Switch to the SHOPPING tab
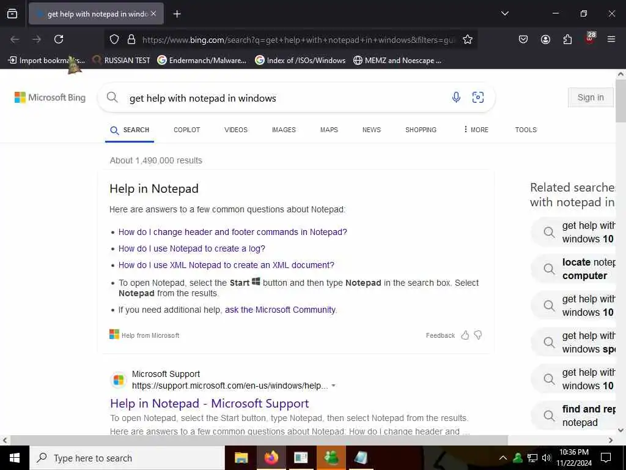The height and width of the screenshot is (470, 626). pyautogui.click(x=421, y=130)
